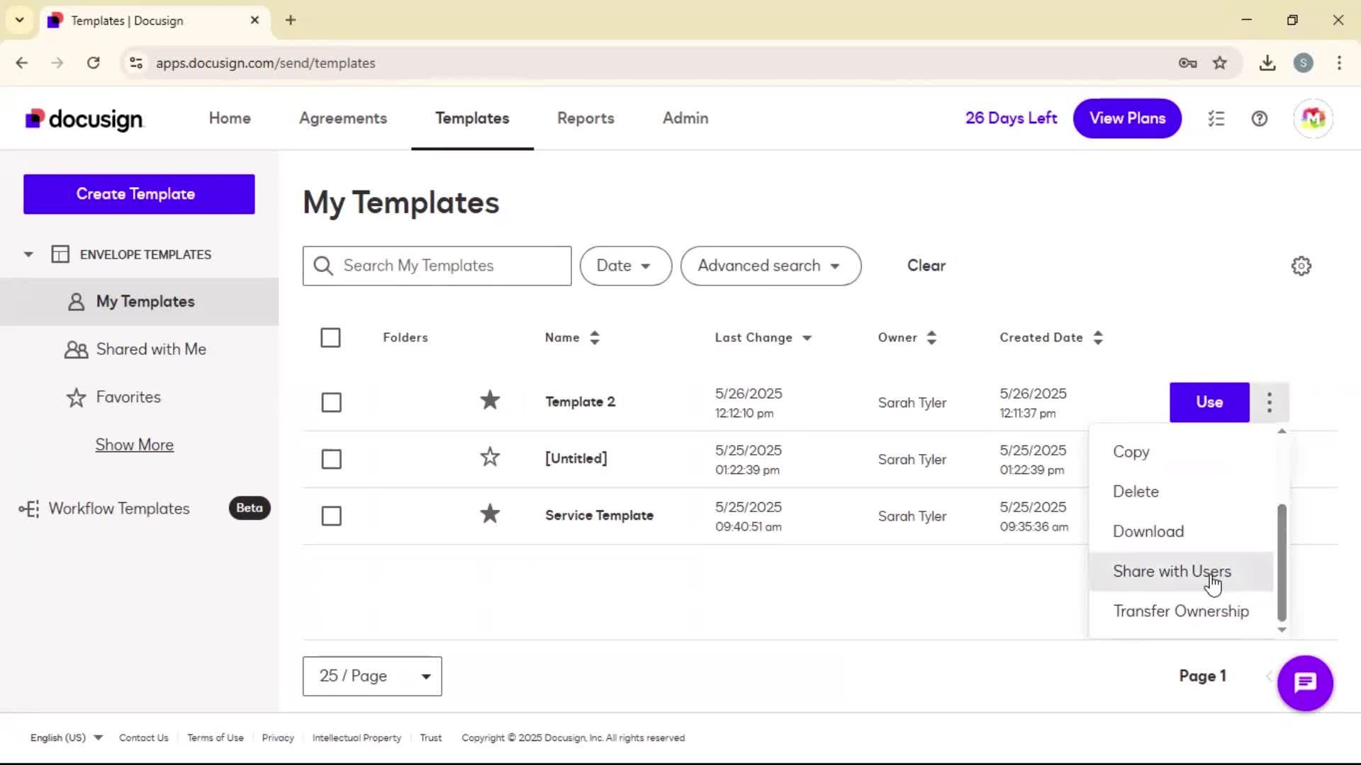Open table settings gear icon

pyautogui.click(x=1301, y=266)
